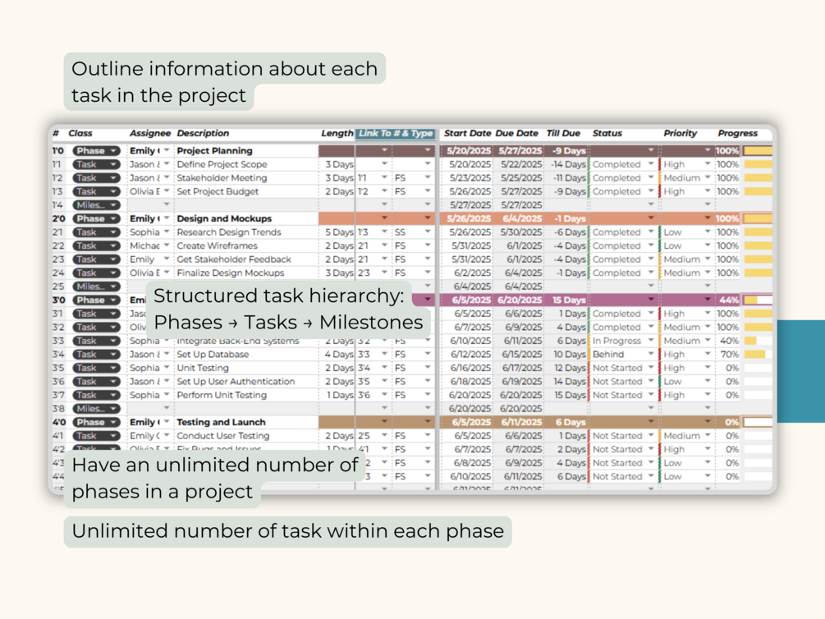The image size is (825, 619).
Task: Select the Link To # & Type header
Action: click(396, 134)
